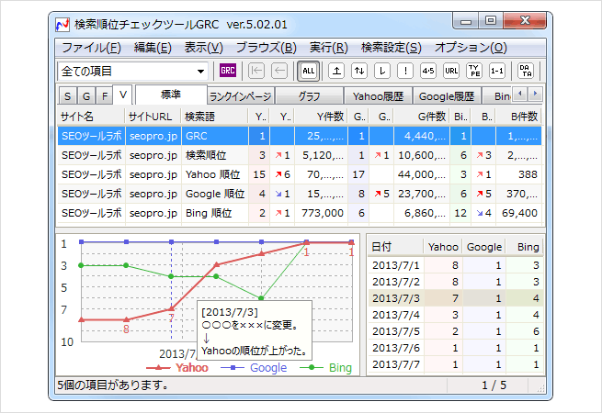The height and width of the screenshot is (413, 602).
Task: Select the 2013/7/1 history row
Action: click(x=456, y=265)
